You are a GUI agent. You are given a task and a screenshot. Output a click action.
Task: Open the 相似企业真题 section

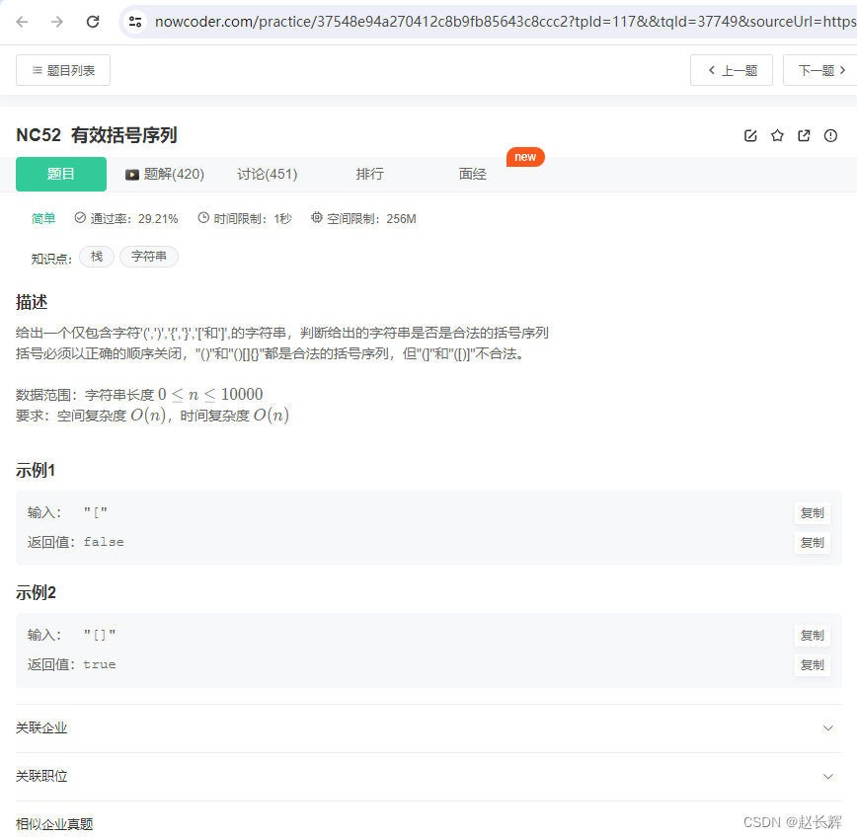coord(53,823)
